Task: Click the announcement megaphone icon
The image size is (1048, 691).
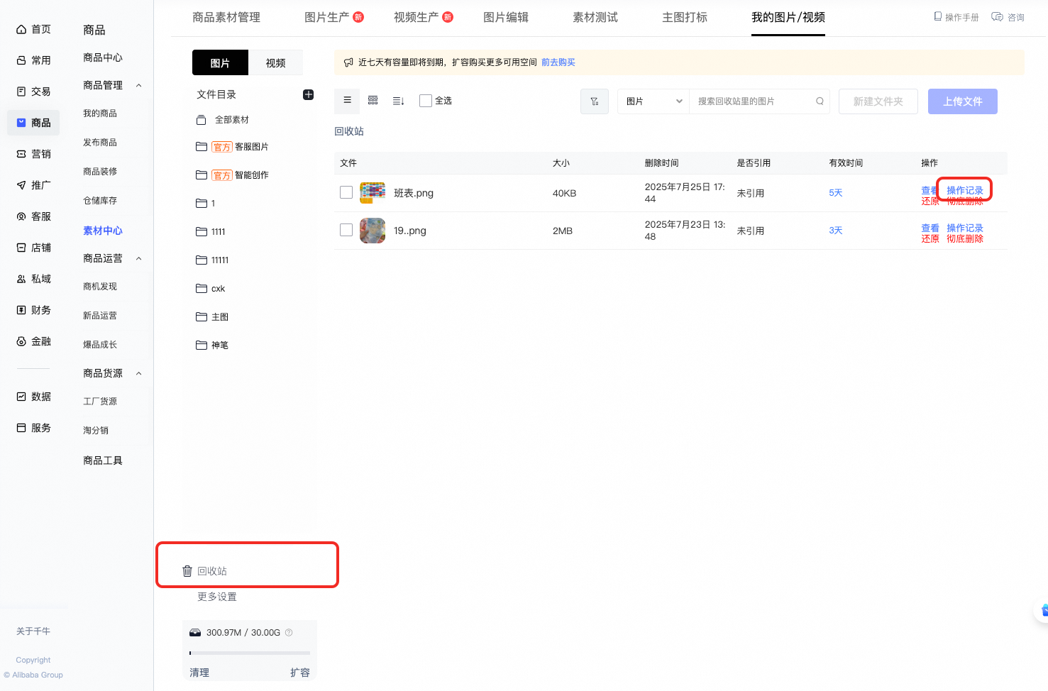Action: pos(348,62)
